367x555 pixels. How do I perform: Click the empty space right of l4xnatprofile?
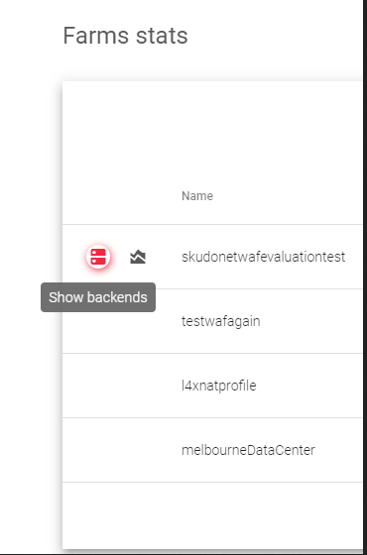[x=309, y=386]
